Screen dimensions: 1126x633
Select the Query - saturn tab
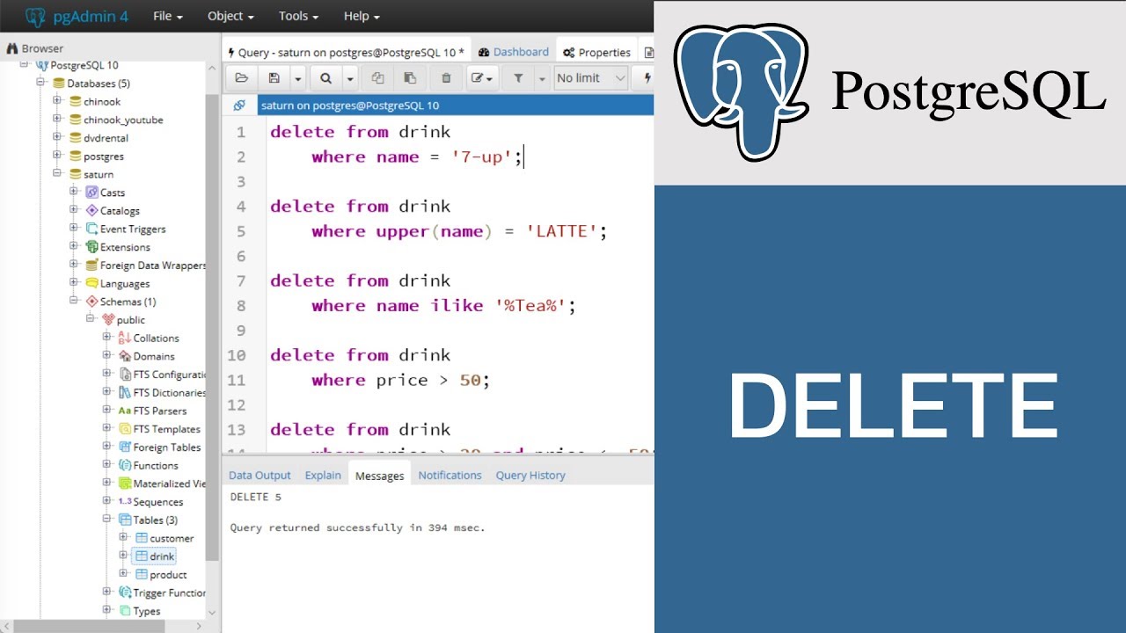347,52
